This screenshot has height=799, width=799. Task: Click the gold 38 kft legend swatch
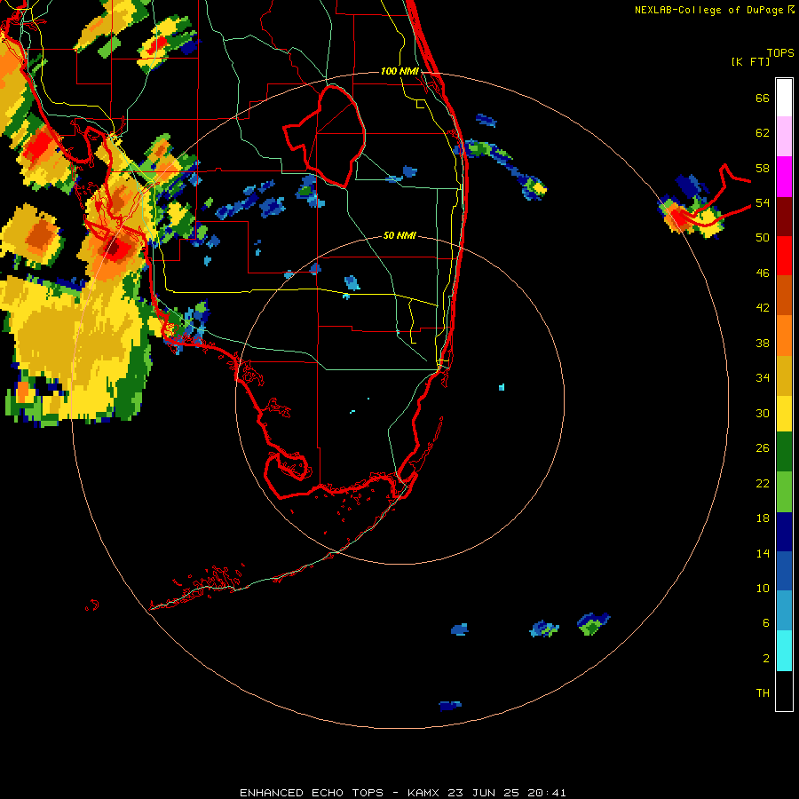click(784, 376)
